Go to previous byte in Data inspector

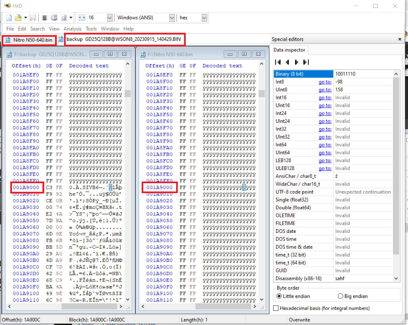287,62
